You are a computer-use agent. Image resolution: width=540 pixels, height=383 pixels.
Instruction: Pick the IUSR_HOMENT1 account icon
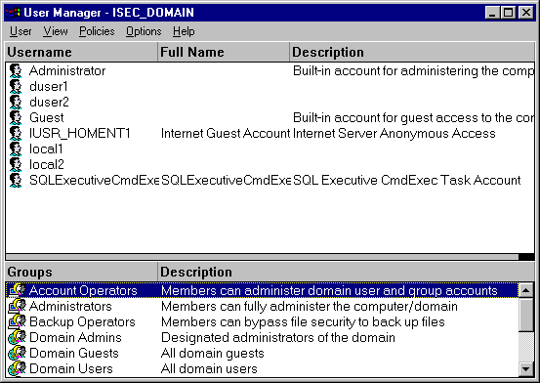click(x=16, y=134)
